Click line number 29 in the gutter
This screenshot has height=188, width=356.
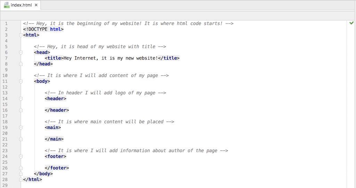point(5,185)
